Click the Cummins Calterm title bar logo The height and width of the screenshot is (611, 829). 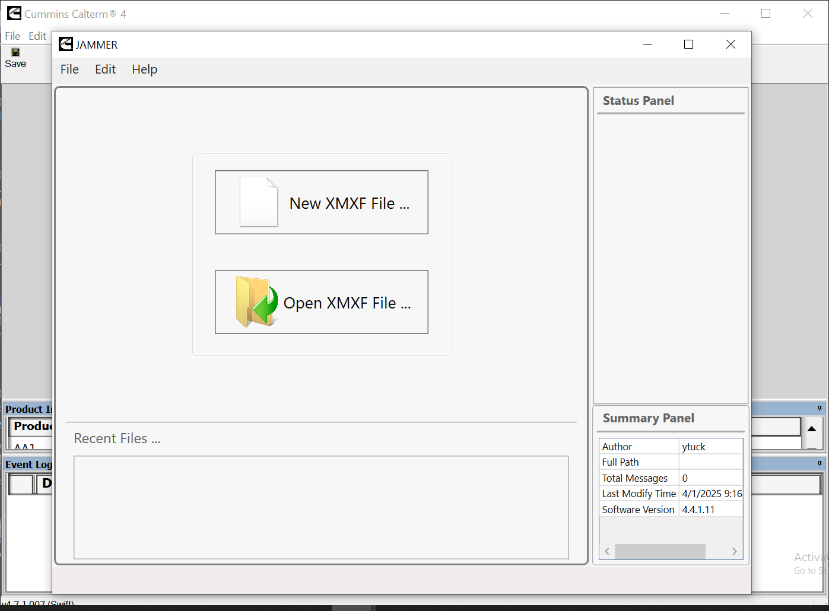pos(14,13)
